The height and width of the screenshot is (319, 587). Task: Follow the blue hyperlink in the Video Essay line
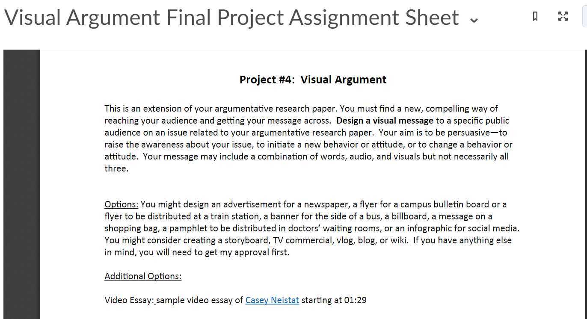(x=272, y=300)
